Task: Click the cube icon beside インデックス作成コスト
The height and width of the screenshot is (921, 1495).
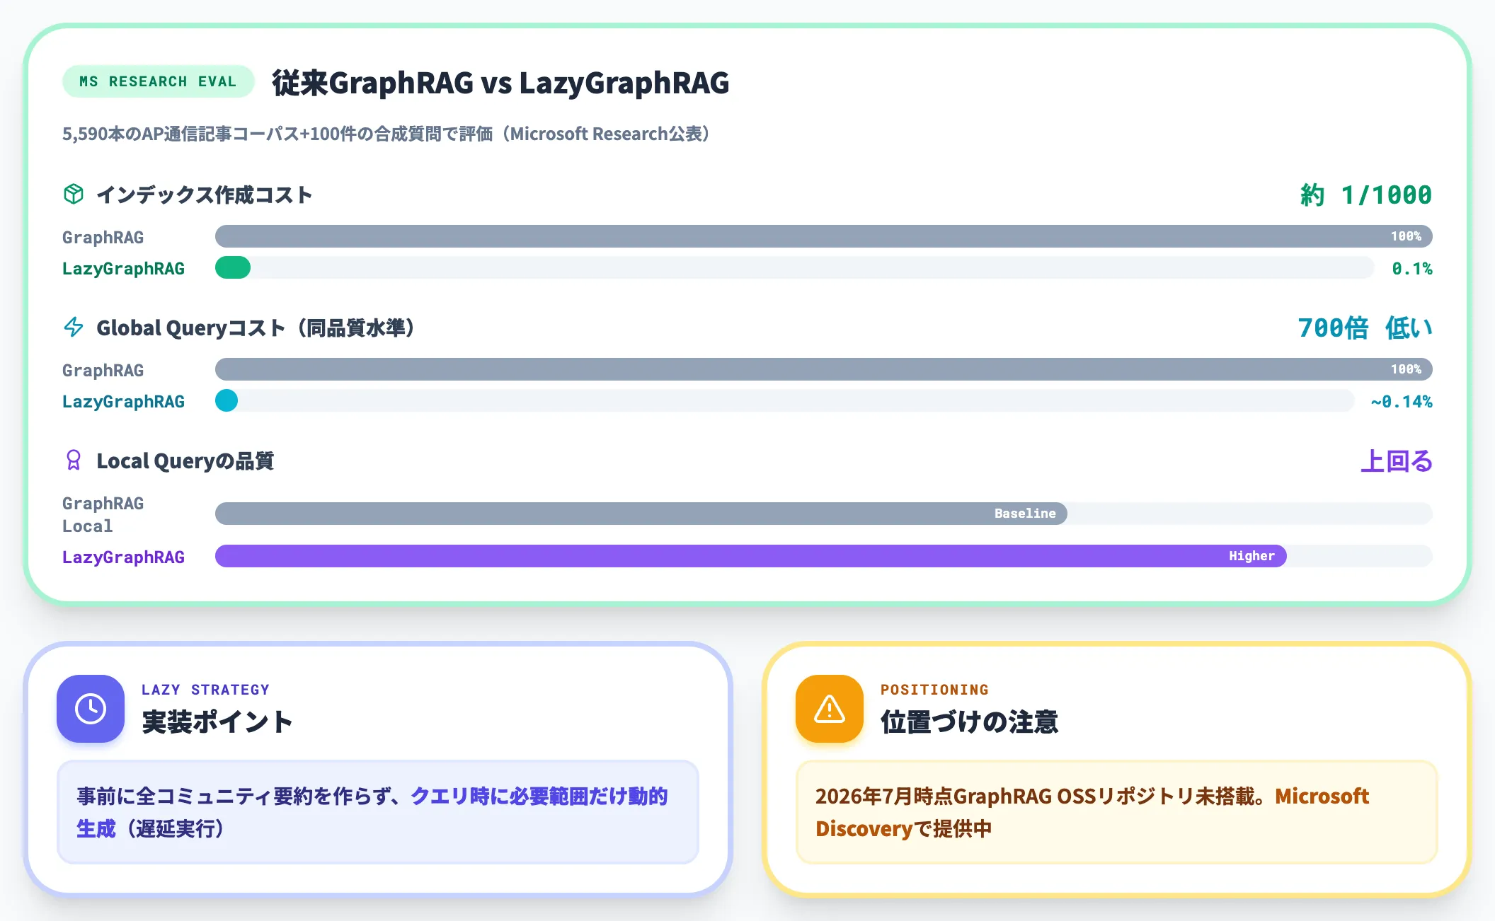Action: click(x=74, y=194)
